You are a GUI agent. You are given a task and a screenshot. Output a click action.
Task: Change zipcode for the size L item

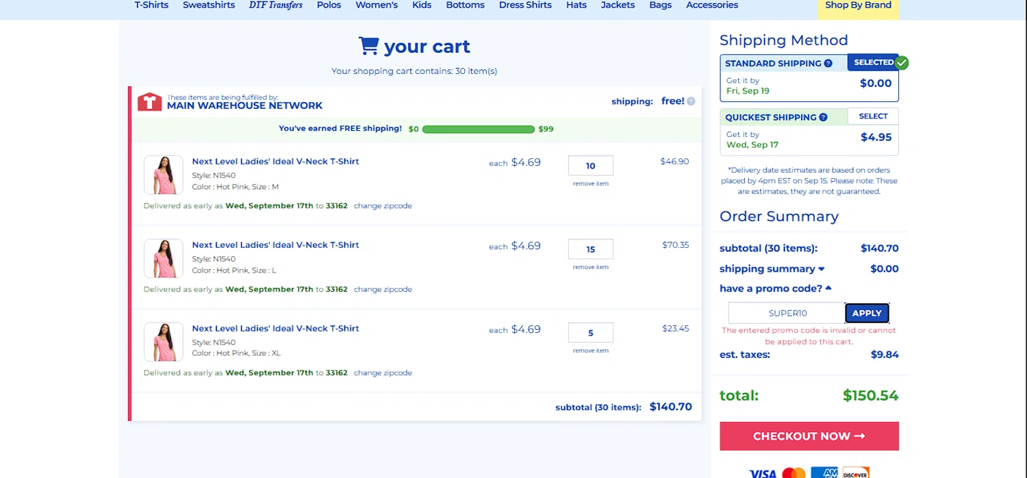pos(383,290)
